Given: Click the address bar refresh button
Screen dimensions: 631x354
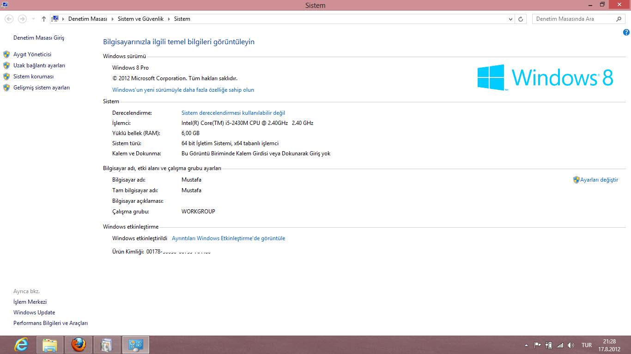Looking at the screenshot, I should point(521,19).
